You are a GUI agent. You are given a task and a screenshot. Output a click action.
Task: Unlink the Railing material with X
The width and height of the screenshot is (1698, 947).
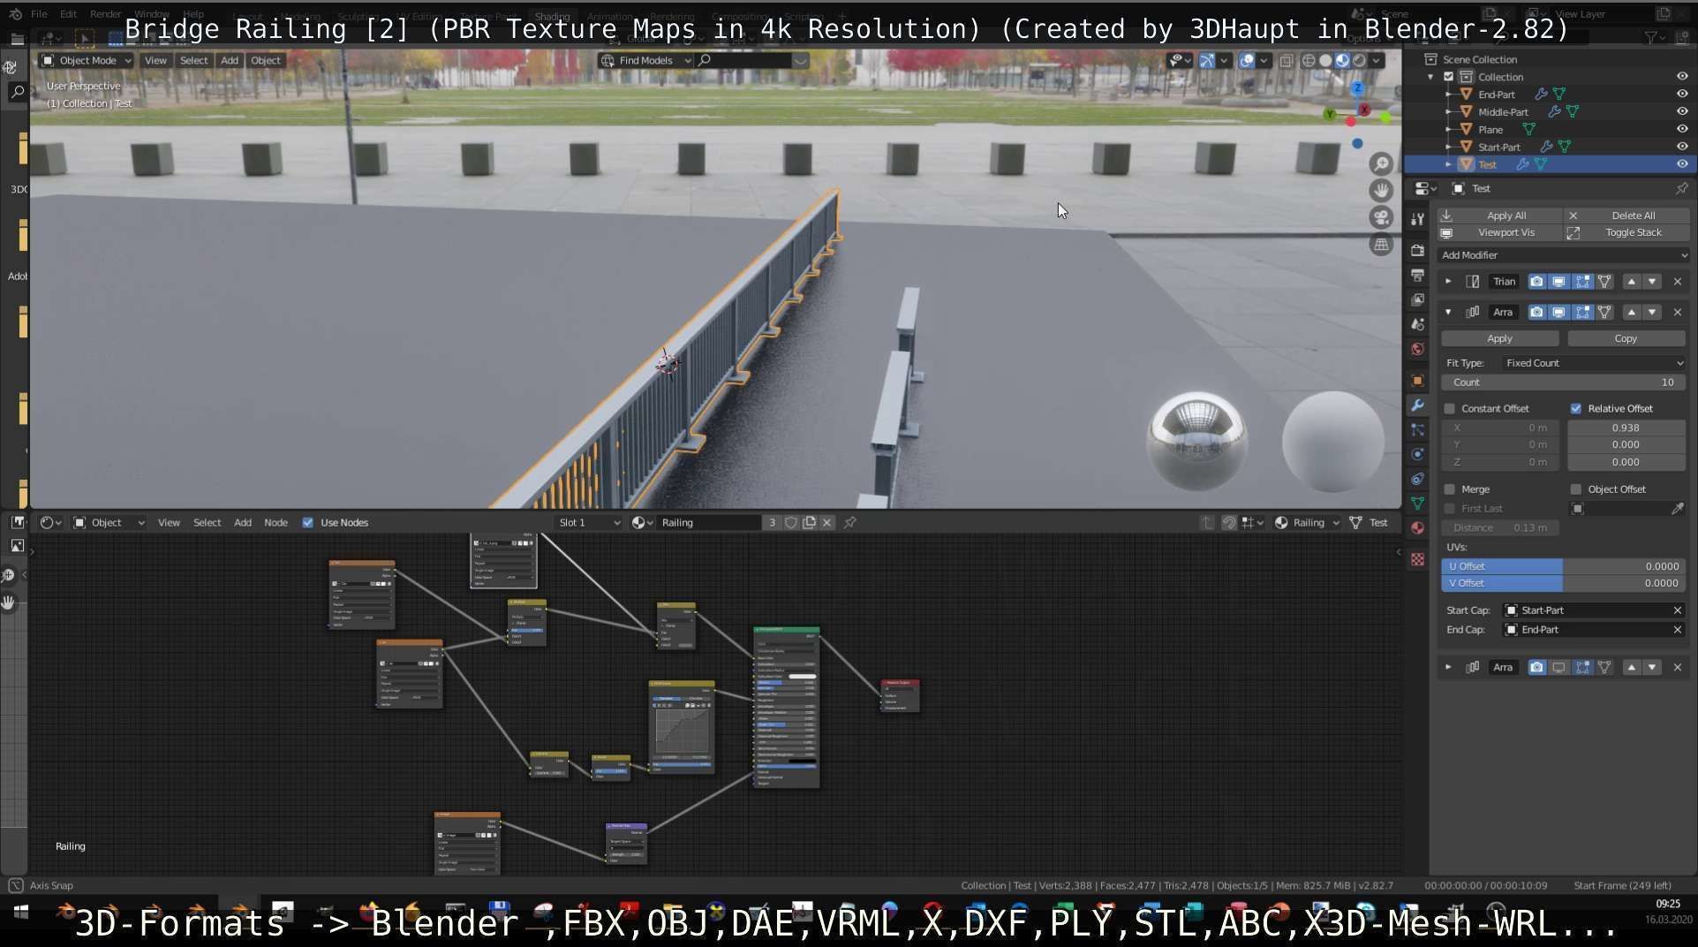pos(826,523)
